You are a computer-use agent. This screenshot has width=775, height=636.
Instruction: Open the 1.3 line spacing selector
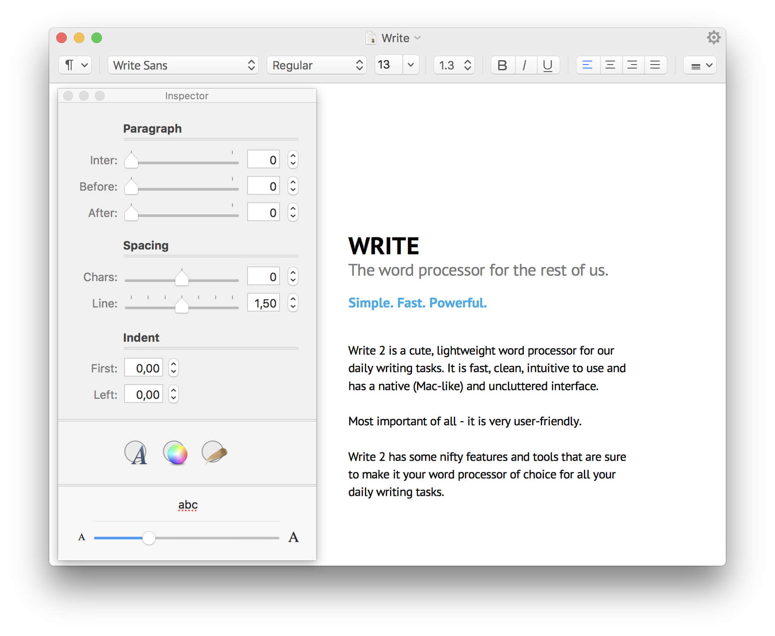click(454, 65)
